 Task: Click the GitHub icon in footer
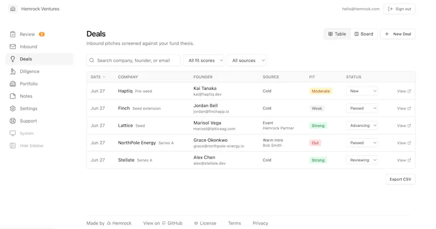tap(164, 223)
